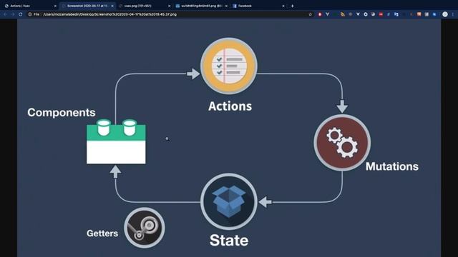This screenshot has height=257, width=458.
Task: Click the File info icon in address bar
Action: tap(30, 14)
